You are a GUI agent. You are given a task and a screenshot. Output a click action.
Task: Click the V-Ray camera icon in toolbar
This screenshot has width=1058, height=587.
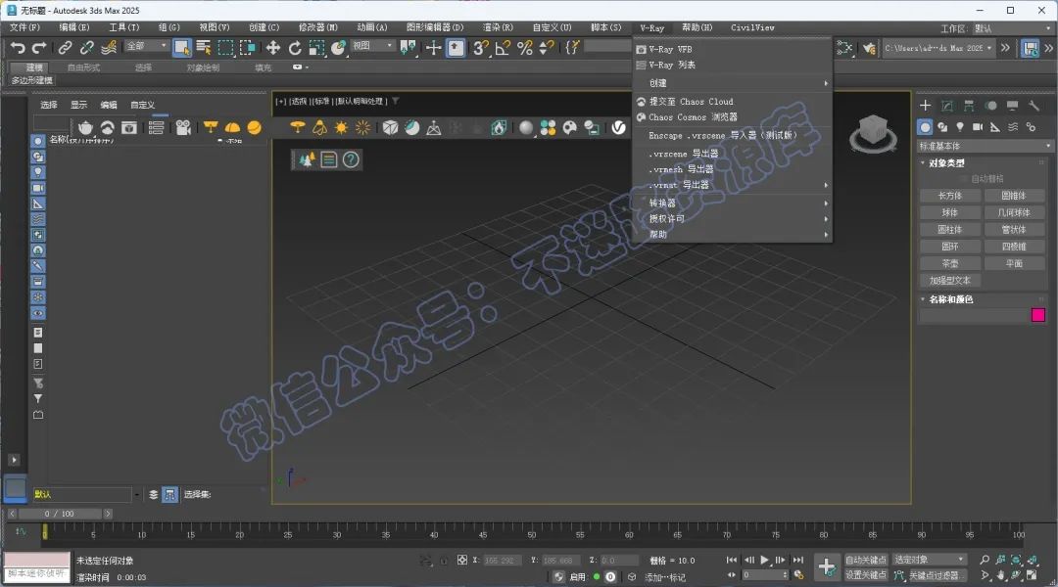183,127
